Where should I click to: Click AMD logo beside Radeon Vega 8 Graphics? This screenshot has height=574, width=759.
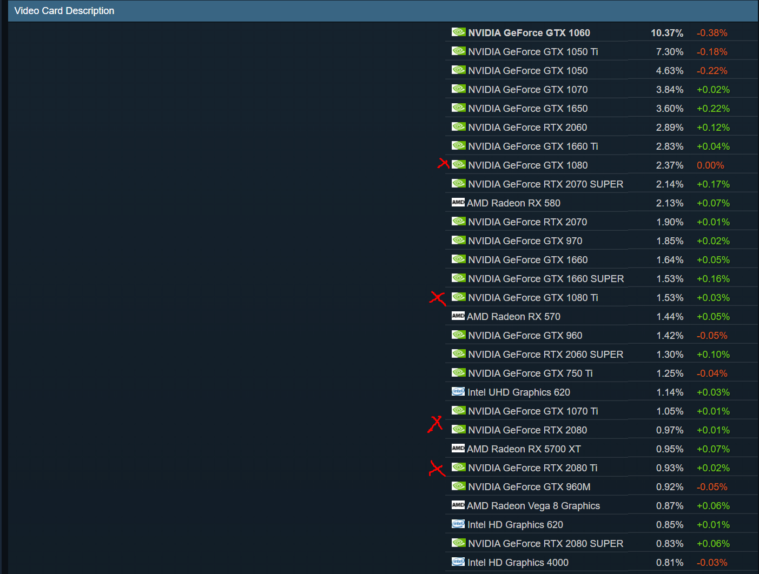coord(458,505)
